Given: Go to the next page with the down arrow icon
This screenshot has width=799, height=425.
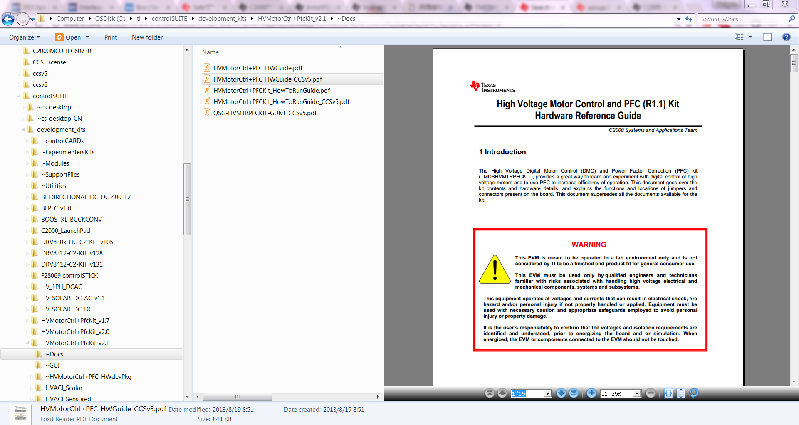Looking at the screenshot, I should [561, 393].
